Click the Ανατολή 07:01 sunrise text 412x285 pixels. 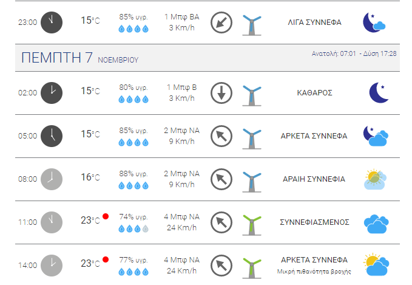point(334,53)
